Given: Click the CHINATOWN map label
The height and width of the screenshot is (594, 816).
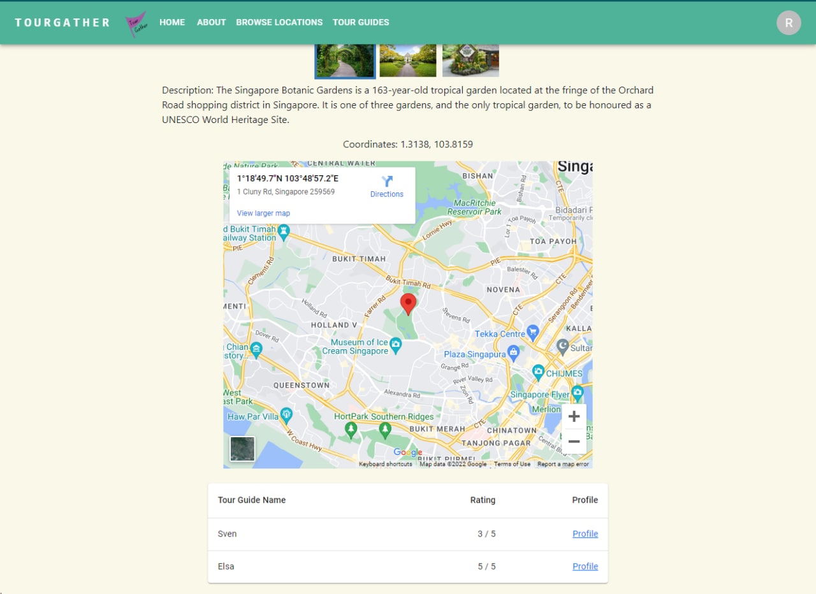Looking at the screenshot, I should pos(512,431).
